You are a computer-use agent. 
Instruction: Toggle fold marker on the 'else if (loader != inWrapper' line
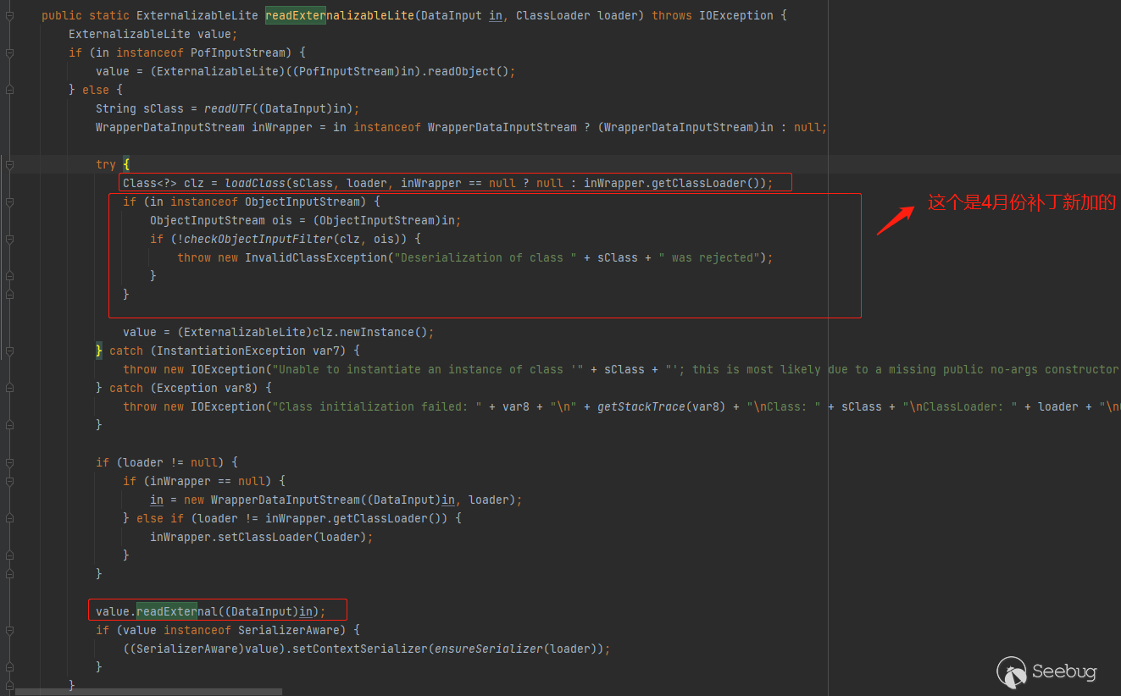9,519
